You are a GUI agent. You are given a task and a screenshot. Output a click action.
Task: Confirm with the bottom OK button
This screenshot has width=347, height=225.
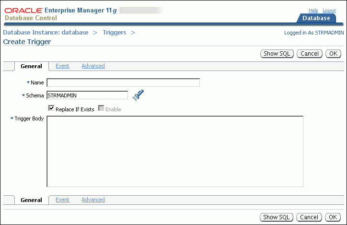(333, 217)
